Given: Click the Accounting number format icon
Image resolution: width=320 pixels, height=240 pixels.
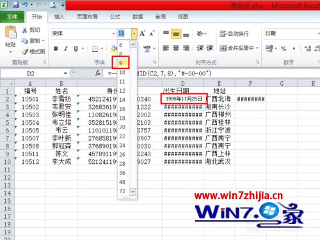Looking at the screenshot, I should point(269,49).
